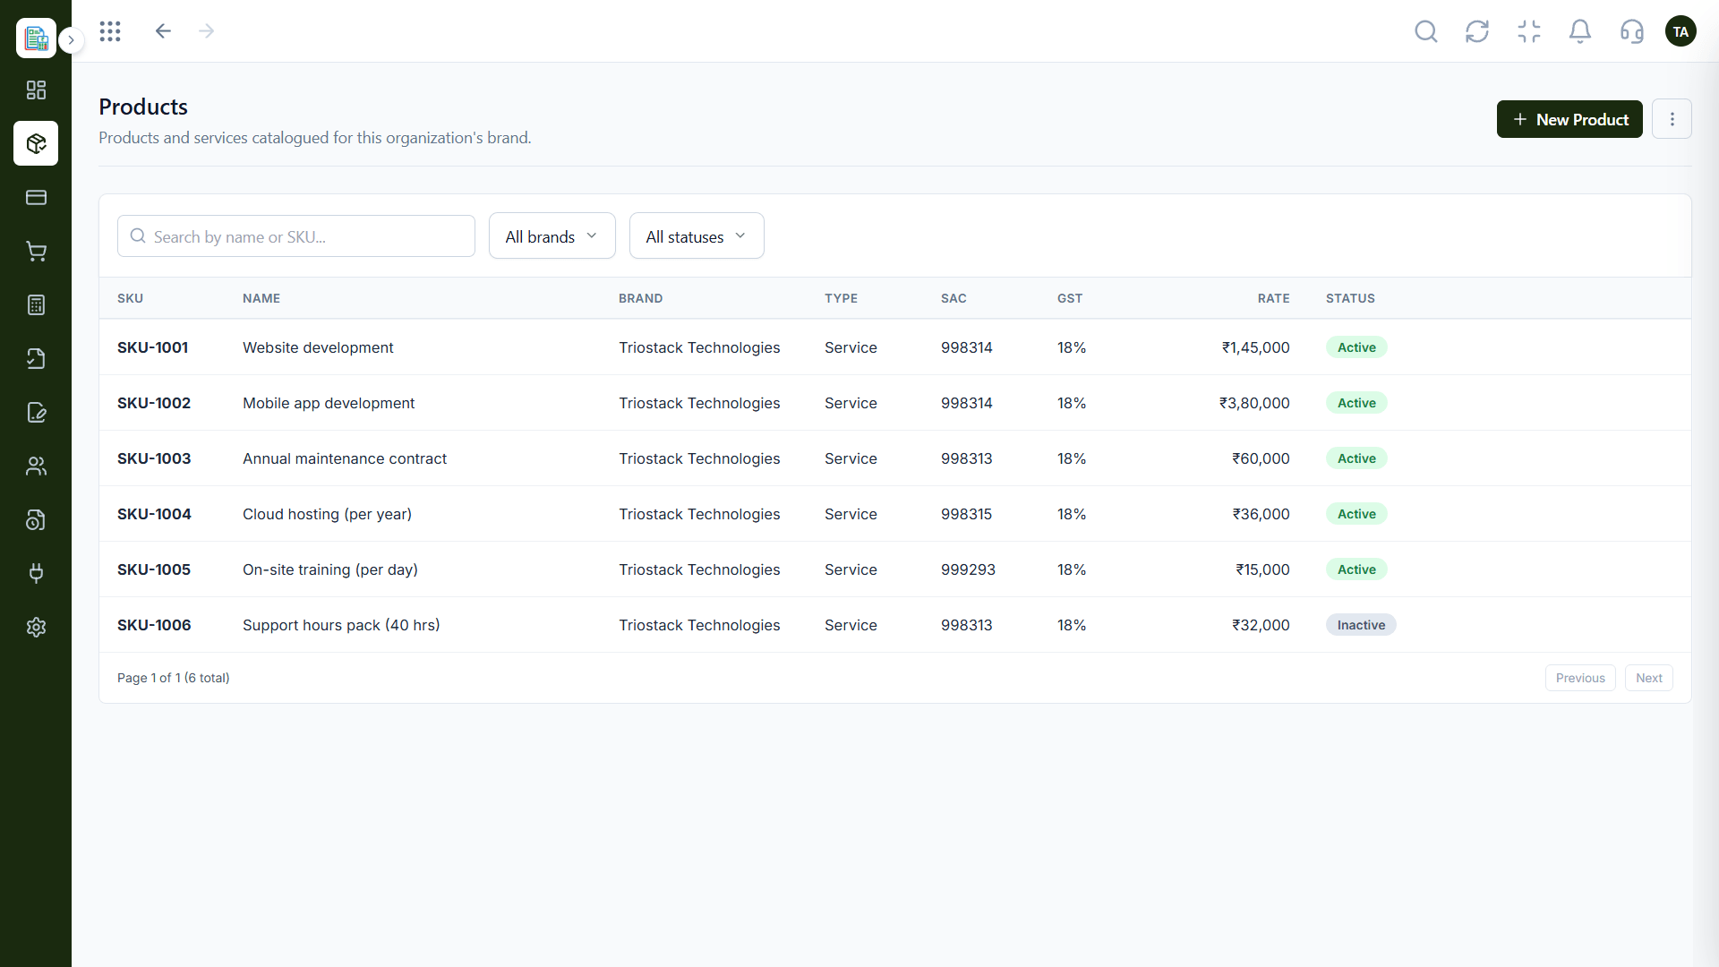Click the ₹1,45,000 rate value

tap(1255, 347)
